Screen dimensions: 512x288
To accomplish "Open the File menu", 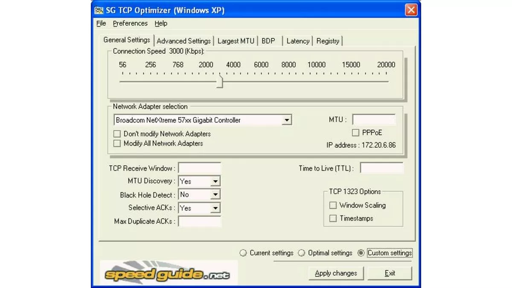I will click(101, 23).
